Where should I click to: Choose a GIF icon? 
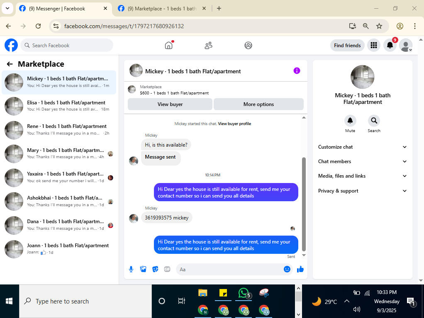pyautogui.click(x=167, y=269)
